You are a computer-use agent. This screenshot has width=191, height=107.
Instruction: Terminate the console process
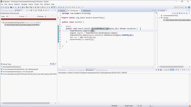[x=156, y=70]
